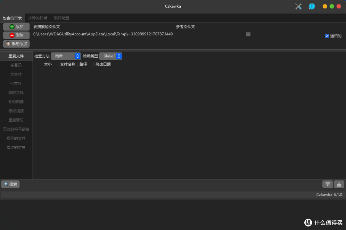The width and height of the screenshot is (346, 230).
Task: Hide the bottom panel via the up-arrow icon
Action: pyautogui.click(x=339, y=184)
